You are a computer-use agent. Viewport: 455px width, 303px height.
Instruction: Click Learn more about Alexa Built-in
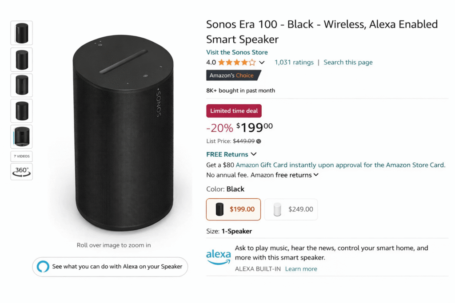coord(301,269)
